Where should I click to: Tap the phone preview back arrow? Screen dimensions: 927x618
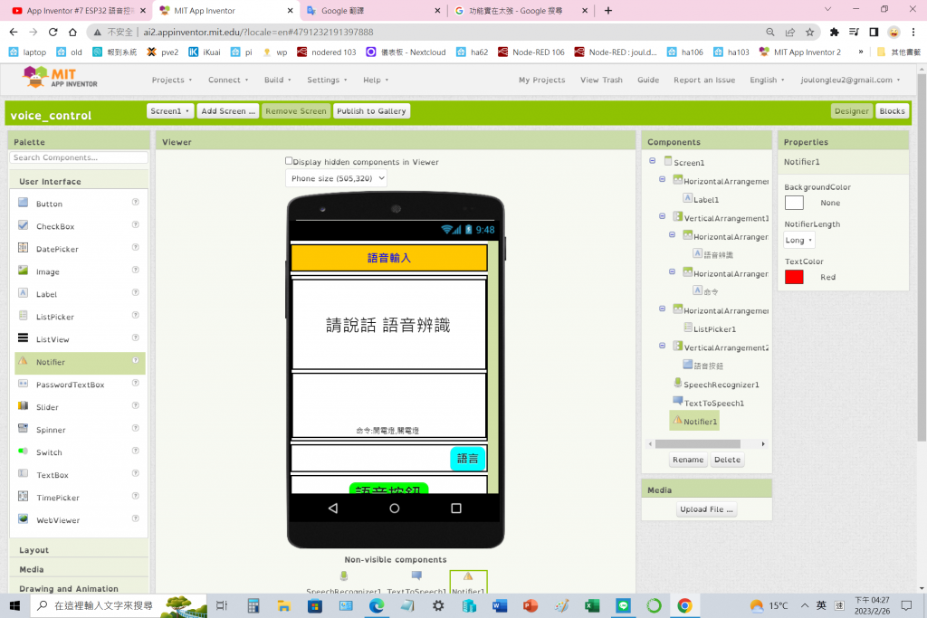coord(333,509)
